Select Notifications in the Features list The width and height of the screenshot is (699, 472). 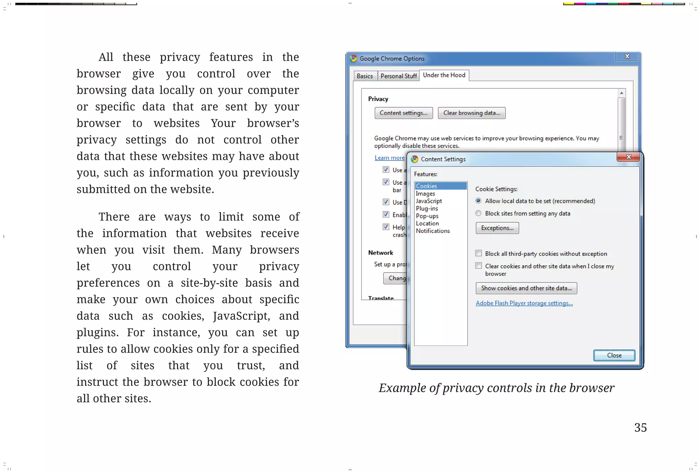441,231
